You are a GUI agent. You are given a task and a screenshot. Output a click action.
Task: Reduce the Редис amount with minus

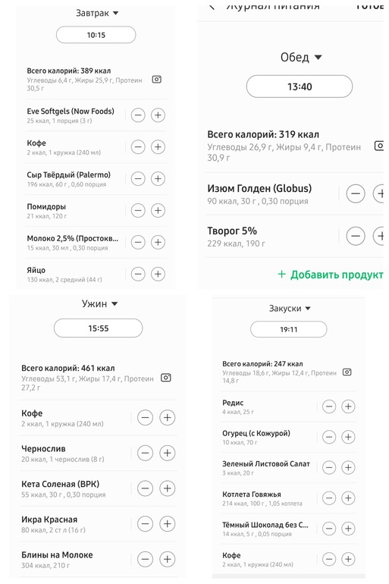(x=329, y=407)
